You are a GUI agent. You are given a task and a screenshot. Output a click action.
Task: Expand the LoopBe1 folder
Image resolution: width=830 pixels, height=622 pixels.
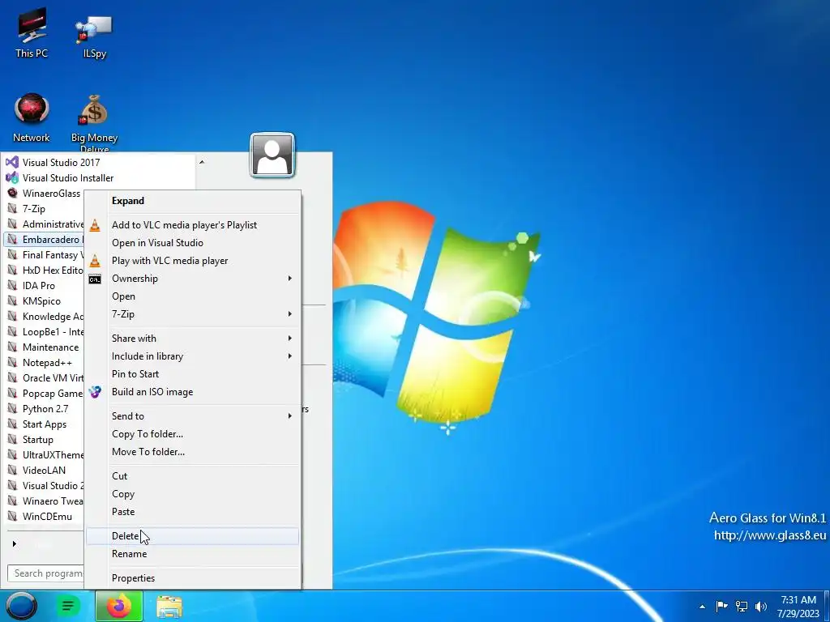pos(45,331)
